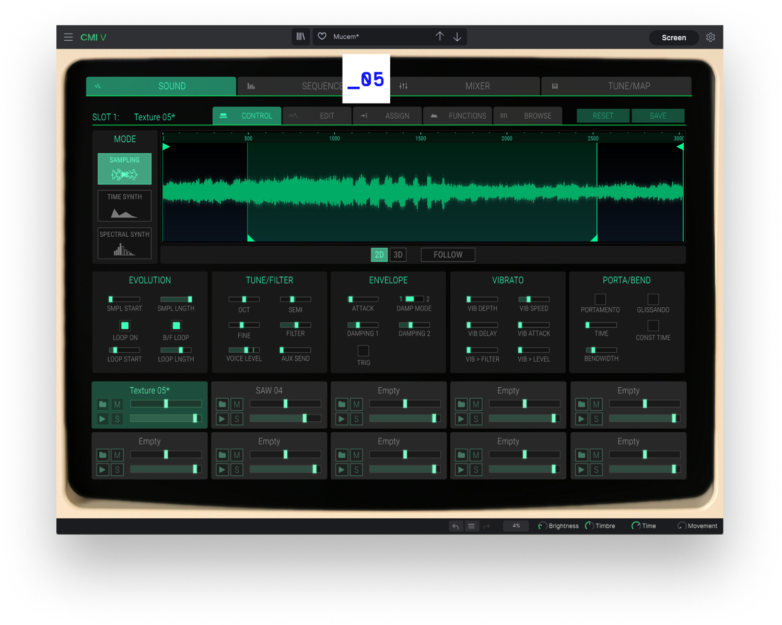Select the next preset with down arrow

click(x=457, y=37)
